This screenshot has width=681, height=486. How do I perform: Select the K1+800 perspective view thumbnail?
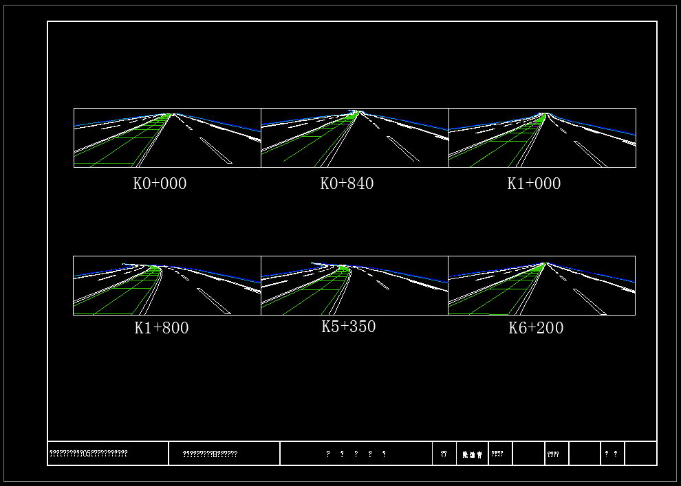pyautogui.click(x=167, y=285)
